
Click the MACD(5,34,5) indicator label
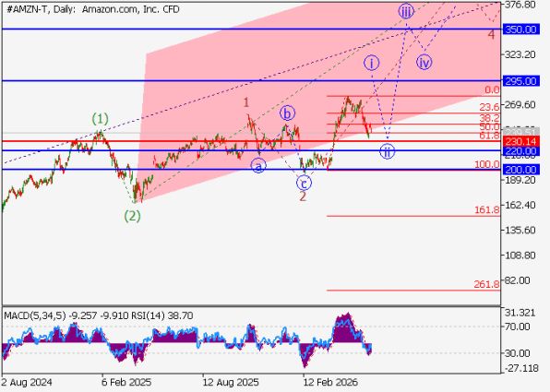35,316
